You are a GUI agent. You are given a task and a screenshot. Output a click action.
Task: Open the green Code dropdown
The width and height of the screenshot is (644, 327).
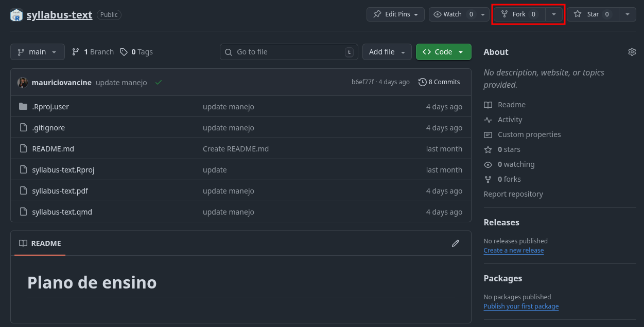point(443,52)
